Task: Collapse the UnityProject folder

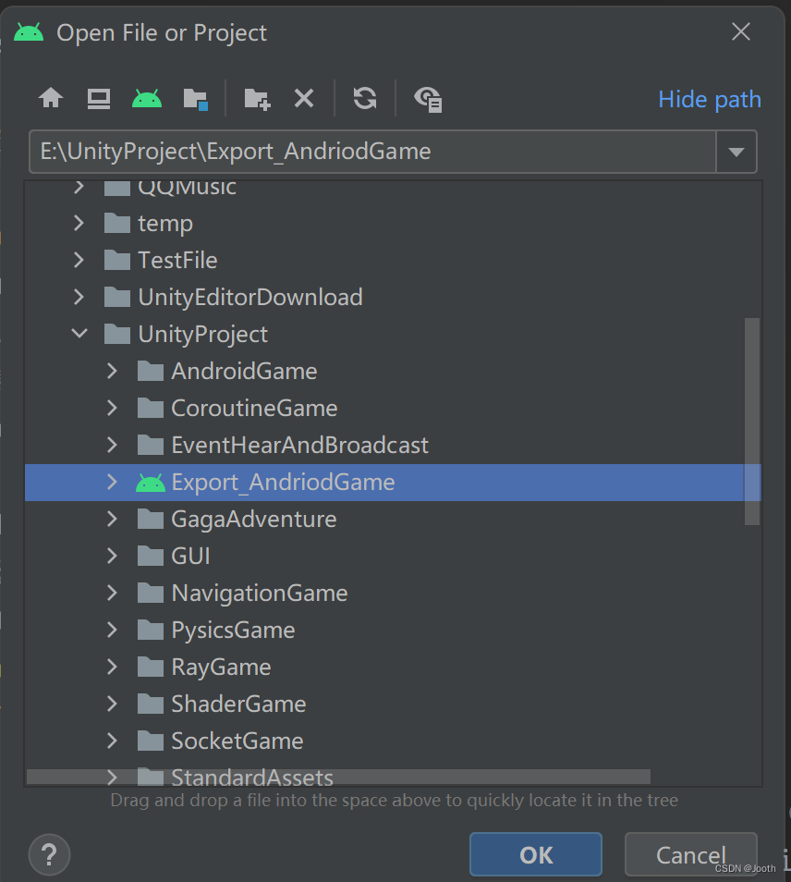Action: (79, 334)
